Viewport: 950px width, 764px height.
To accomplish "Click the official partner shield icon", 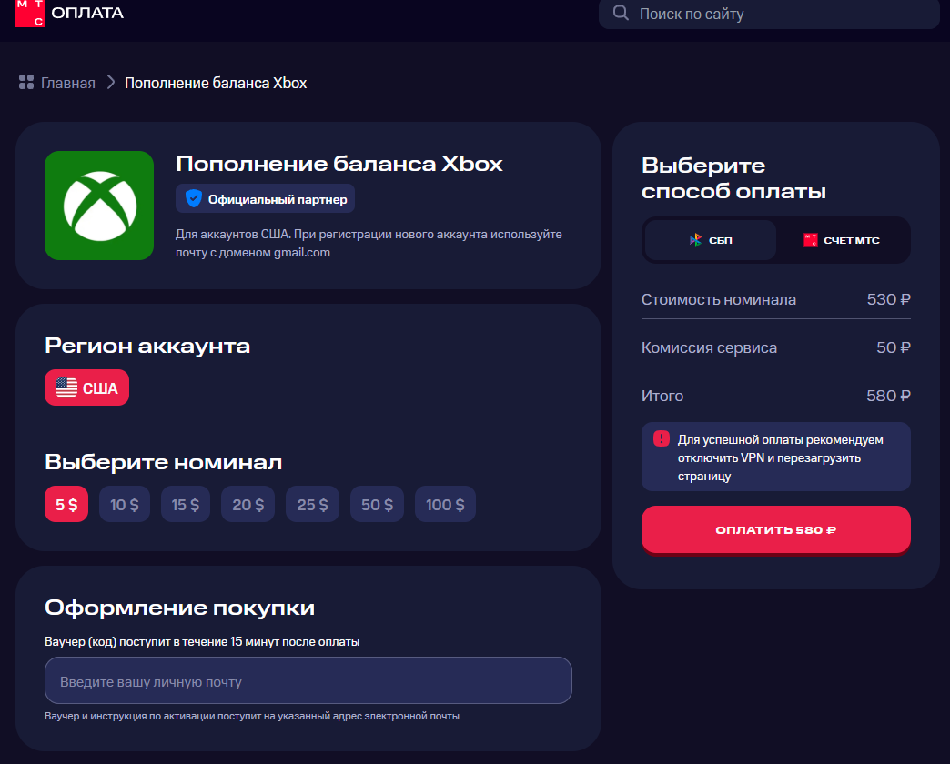I will coord(193,198).
